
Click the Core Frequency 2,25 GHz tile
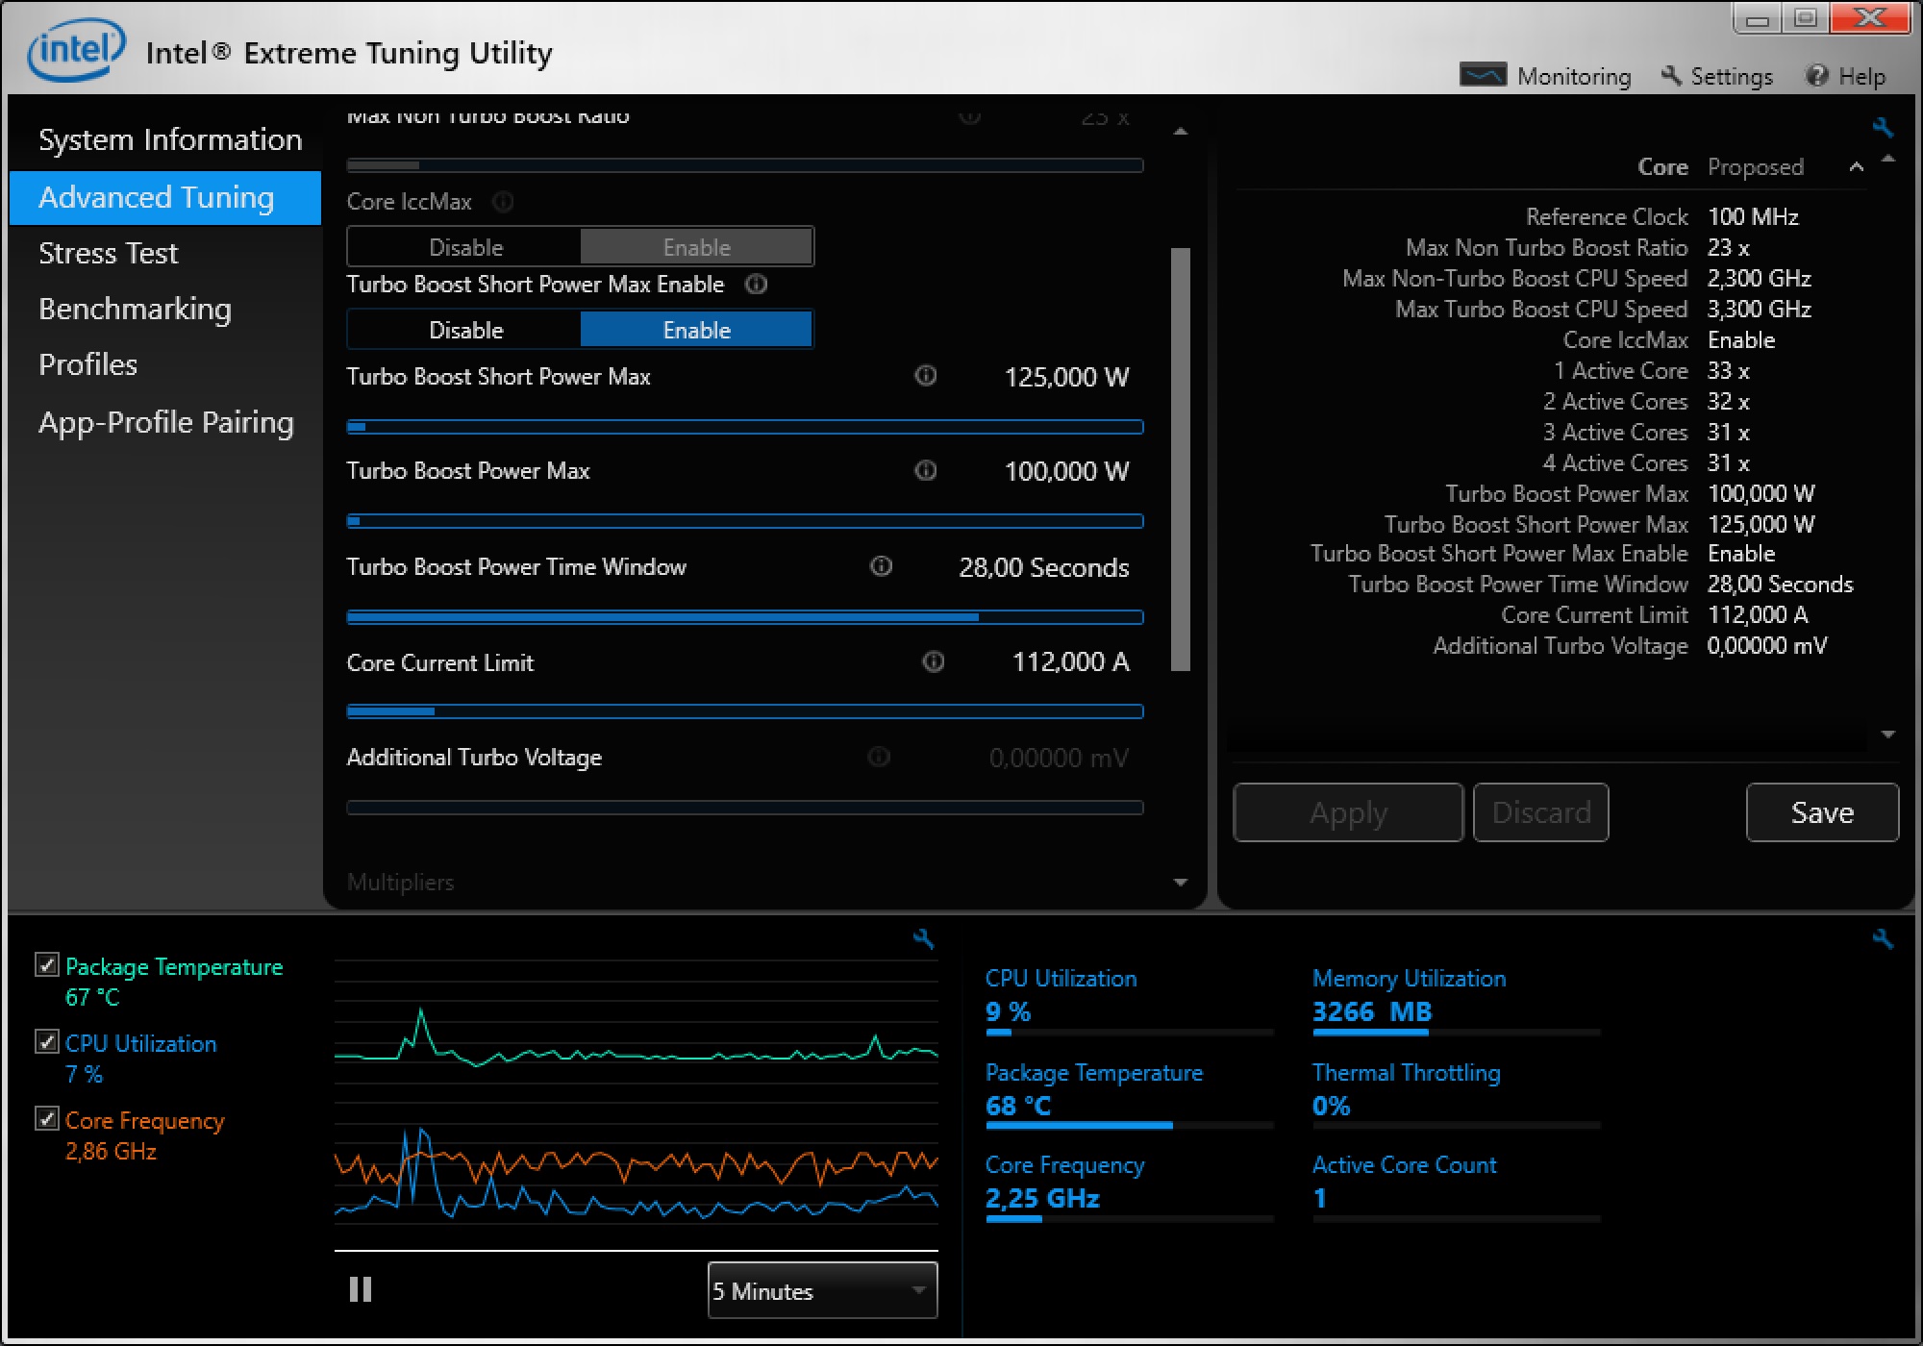1129,1186
